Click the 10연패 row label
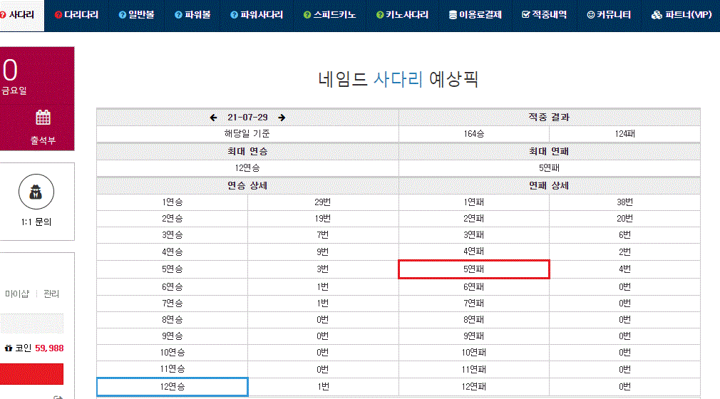 pyautogui.click(x=474, y=353)
